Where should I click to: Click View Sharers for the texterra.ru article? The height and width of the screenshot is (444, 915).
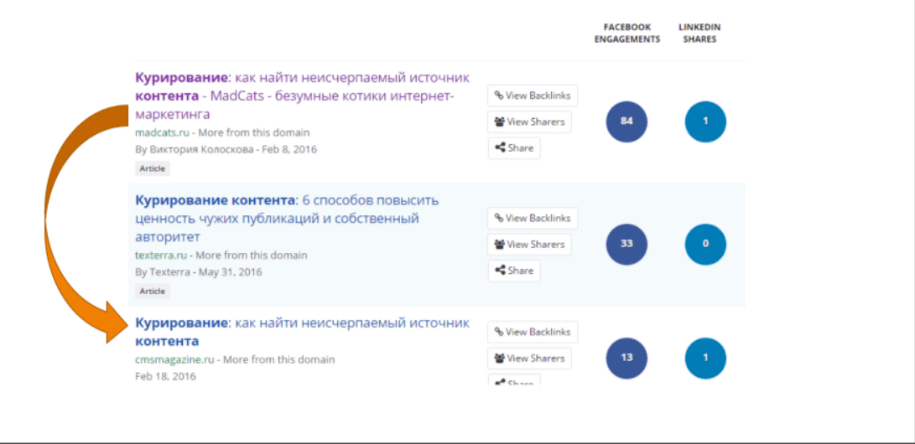tap(529, 245)
